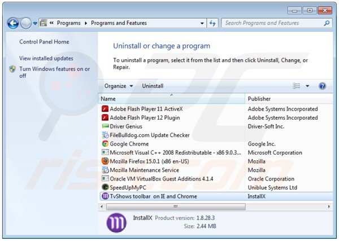Screen dimensions: 339x241
Task: Click the Control Panel address bar icon
Action: point(44,23)
